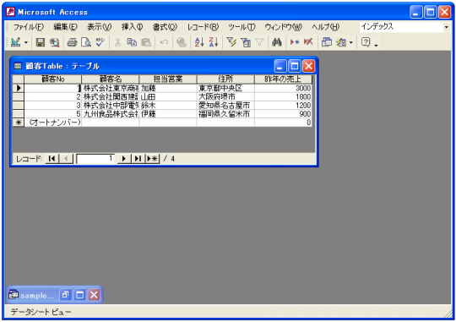Image resolution: width=456 pixels, height=322 pixels.
Task: Expand the View mode dropdown arrow
Action: point(26,43)
